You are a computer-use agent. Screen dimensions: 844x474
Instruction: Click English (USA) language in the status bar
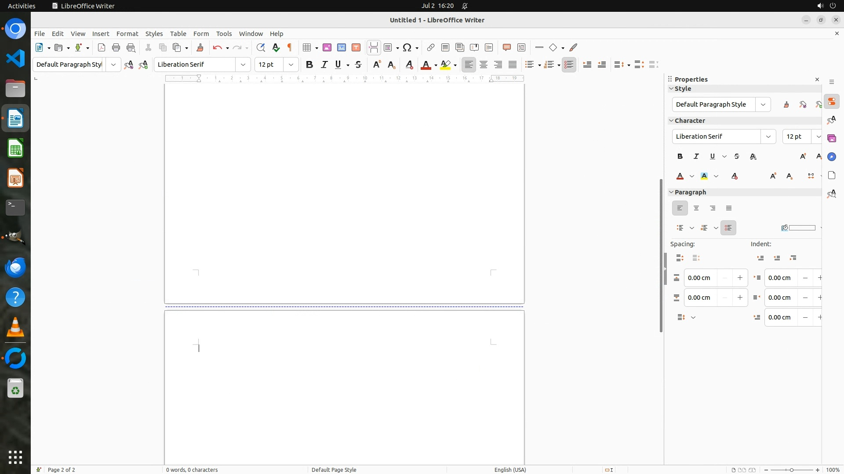coord(510,470)
